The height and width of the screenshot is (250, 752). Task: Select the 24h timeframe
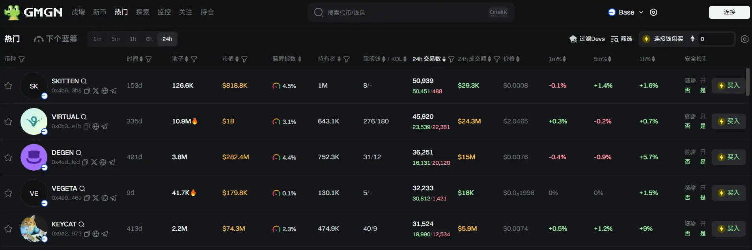[x=167, y=39]
